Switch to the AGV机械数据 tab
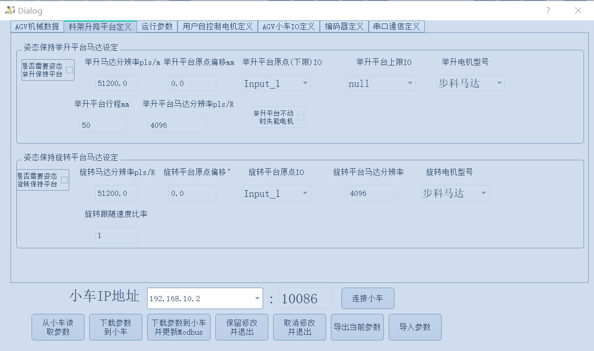The height and width of the screenshot is (351, 594). (x=36, y=26)
